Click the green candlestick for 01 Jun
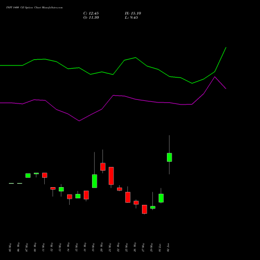Viewport: 260px width, 260px height. pyautogui.click(x=161, y=198)
